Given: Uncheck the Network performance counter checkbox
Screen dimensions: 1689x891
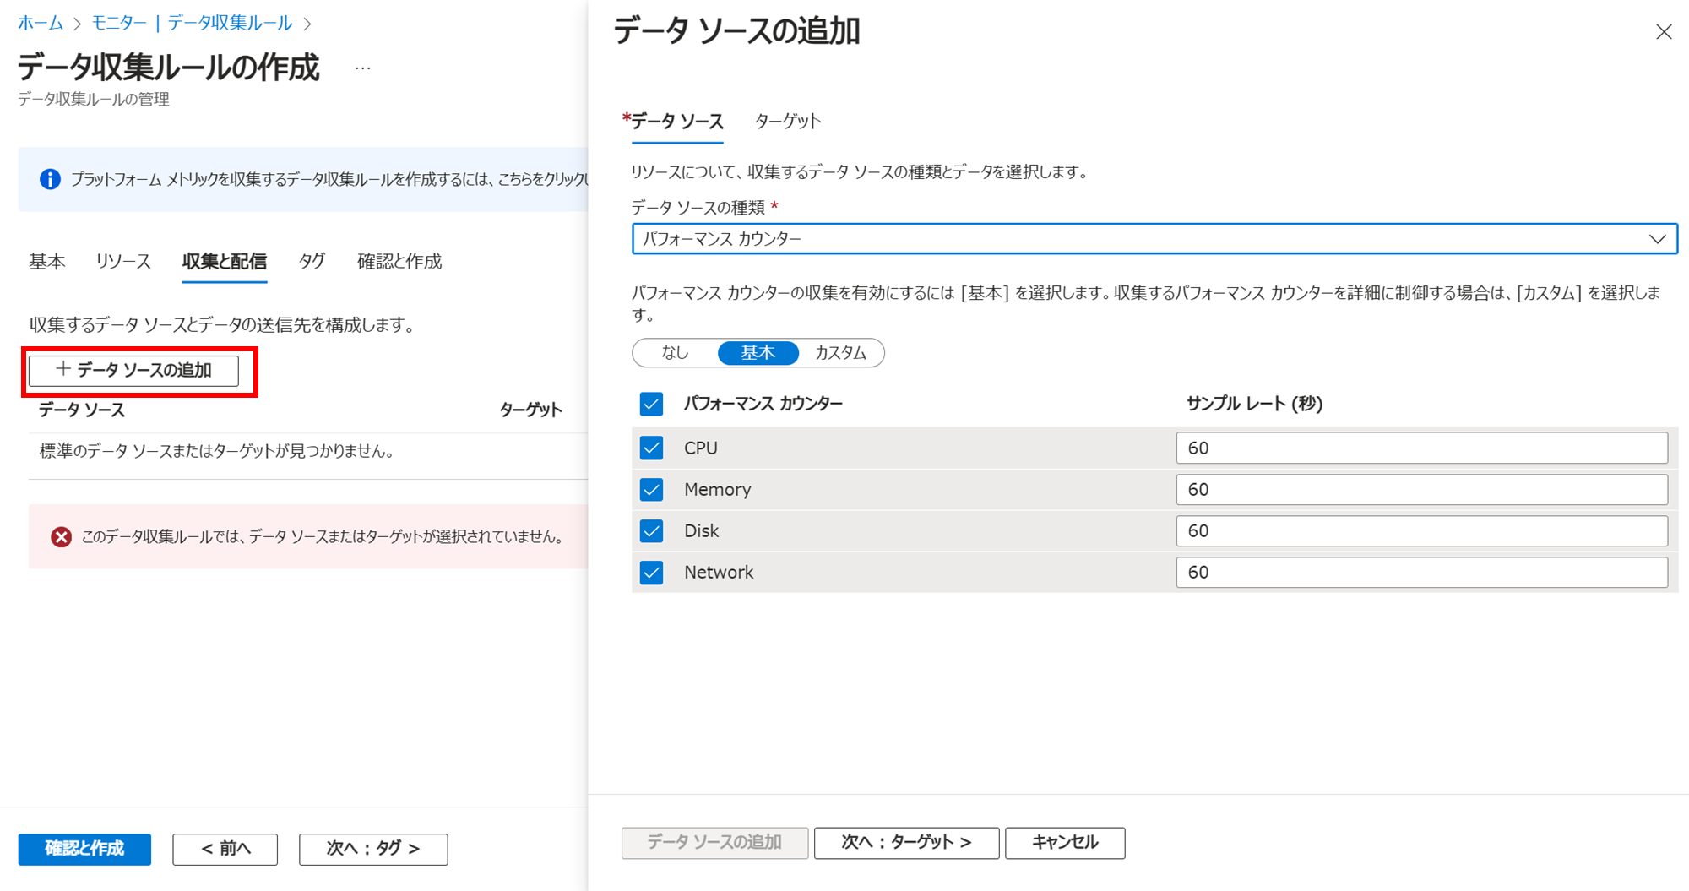Looking at the screenshot, I should click(x=651, y=572).
